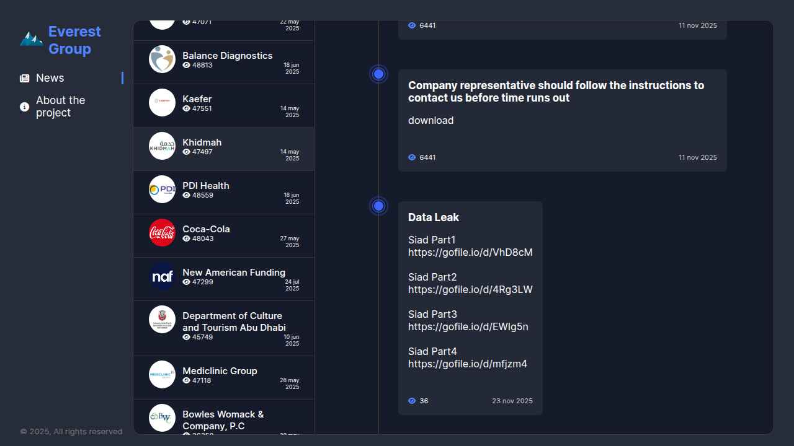This screenshot has height=446, width=794.
Task: Click the New American Funding naf logo
Action: pyautogui.click(x=162, y=276)
